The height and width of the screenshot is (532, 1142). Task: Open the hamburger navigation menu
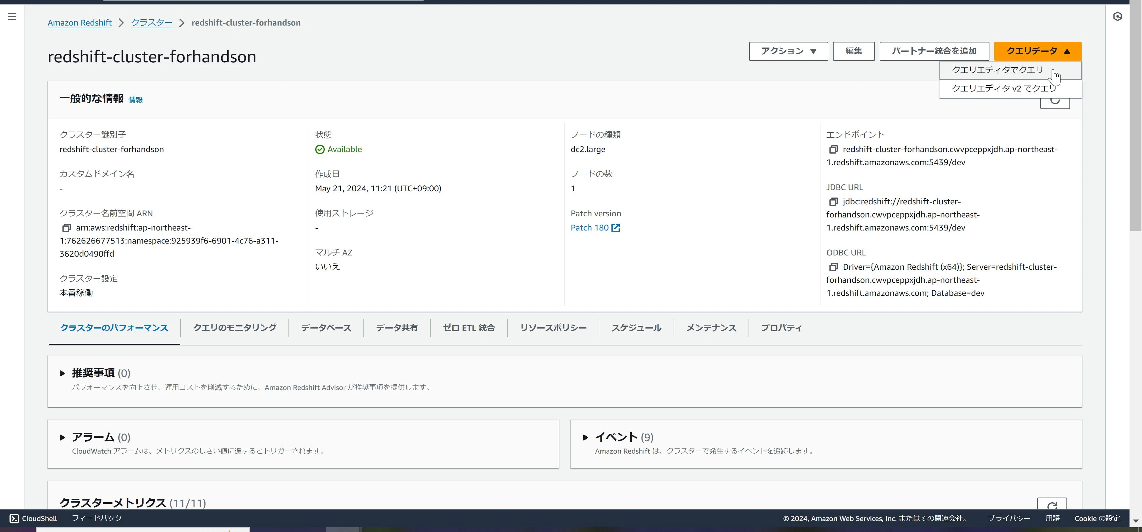(12, 16)
